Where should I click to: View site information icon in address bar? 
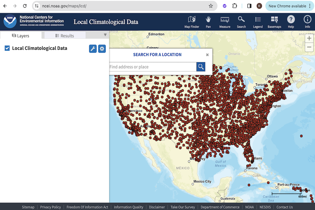36,6
